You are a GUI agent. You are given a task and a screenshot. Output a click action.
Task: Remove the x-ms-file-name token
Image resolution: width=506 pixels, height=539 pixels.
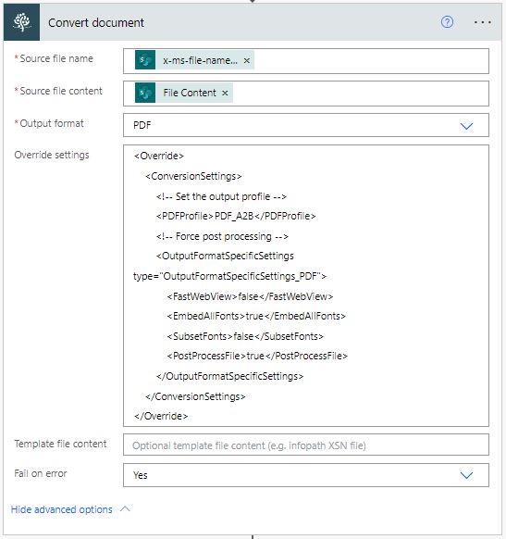click(x=246, y=60)
